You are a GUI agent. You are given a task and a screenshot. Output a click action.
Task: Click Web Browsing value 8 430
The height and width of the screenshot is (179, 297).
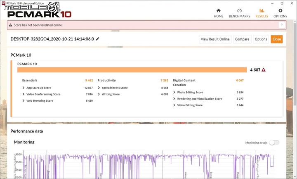89,100
